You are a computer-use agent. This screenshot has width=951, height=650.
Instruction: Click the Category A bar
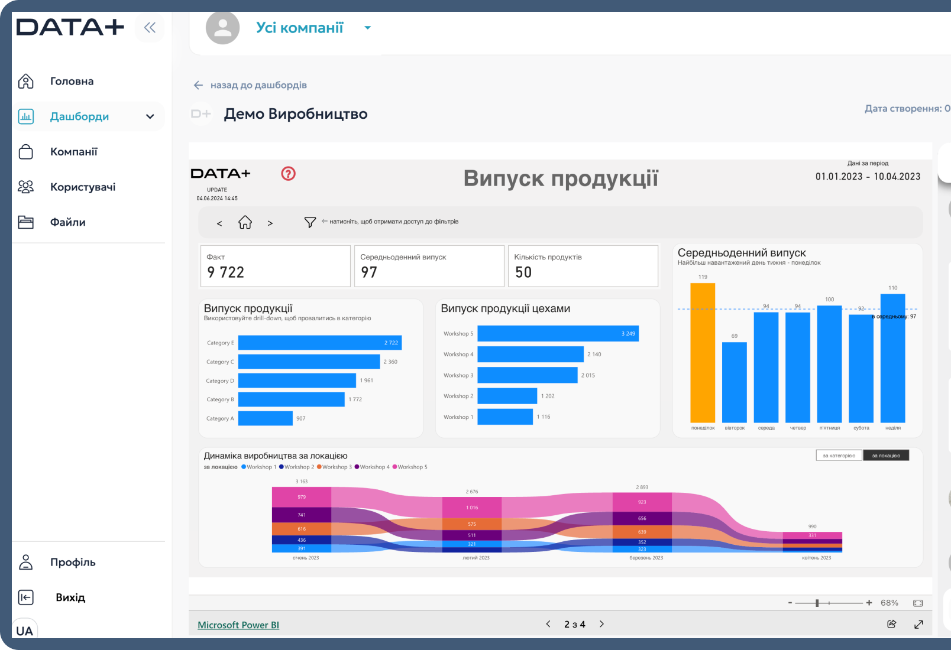click(x=266, y=418)
